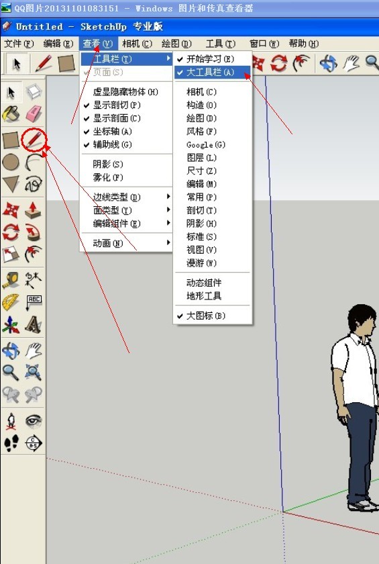379x564 pixels.
Task: Expand the 工具栏(T) submenu
Action: (x=127, y=59)
